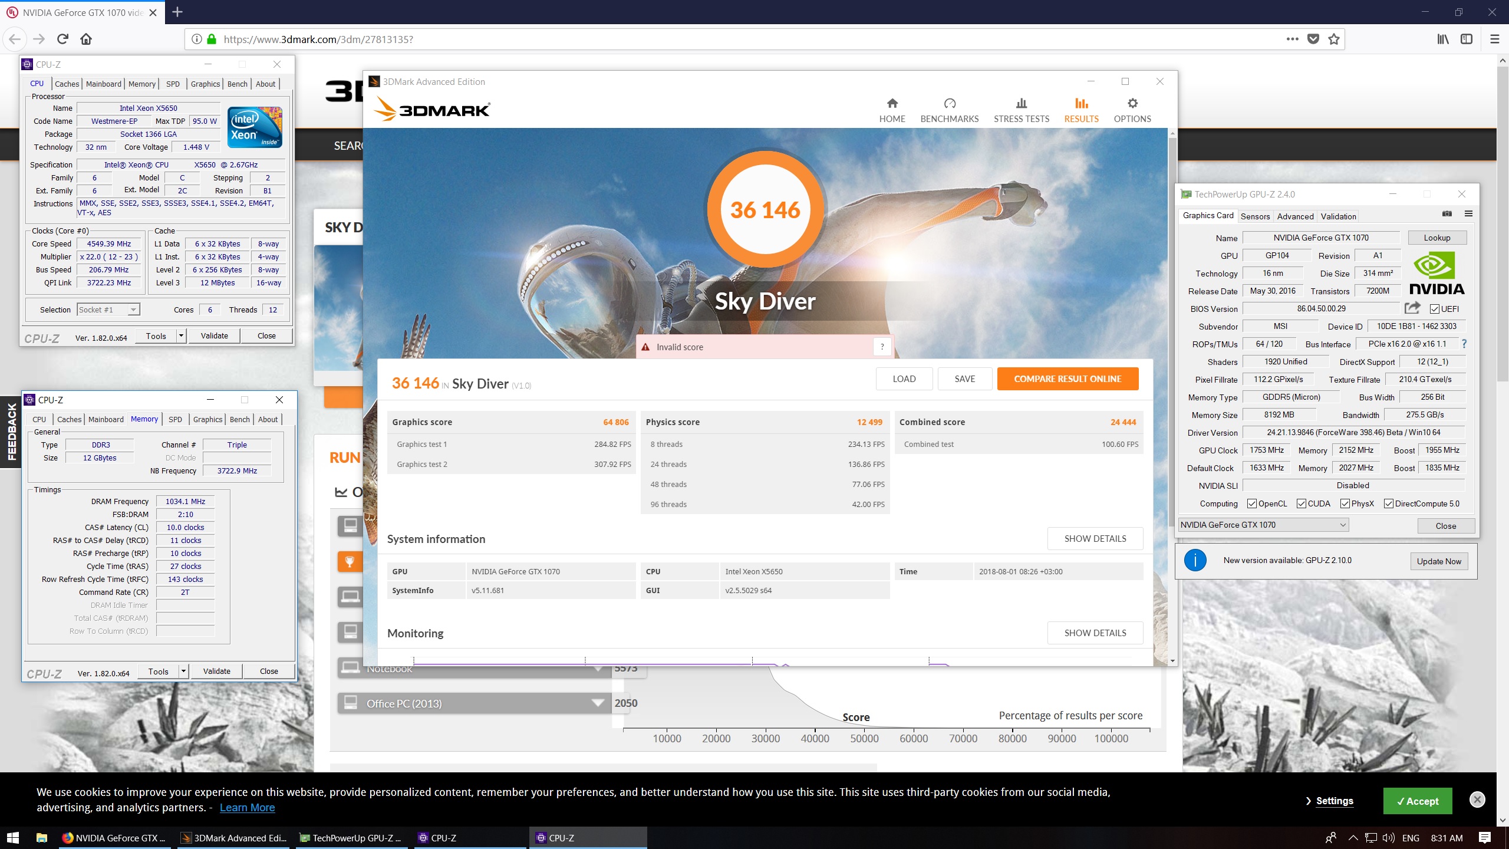1509x849 pixels.
Task: Switch to Validation tab in GPU-Z
Action: [x=1338, y=216]
